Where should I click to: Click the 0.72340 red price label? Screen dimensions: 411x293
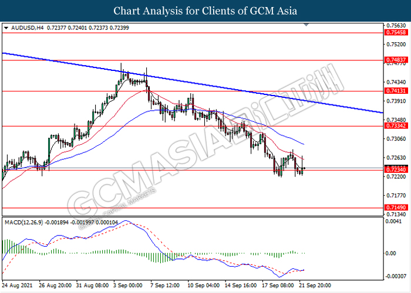tap(396, 170)
